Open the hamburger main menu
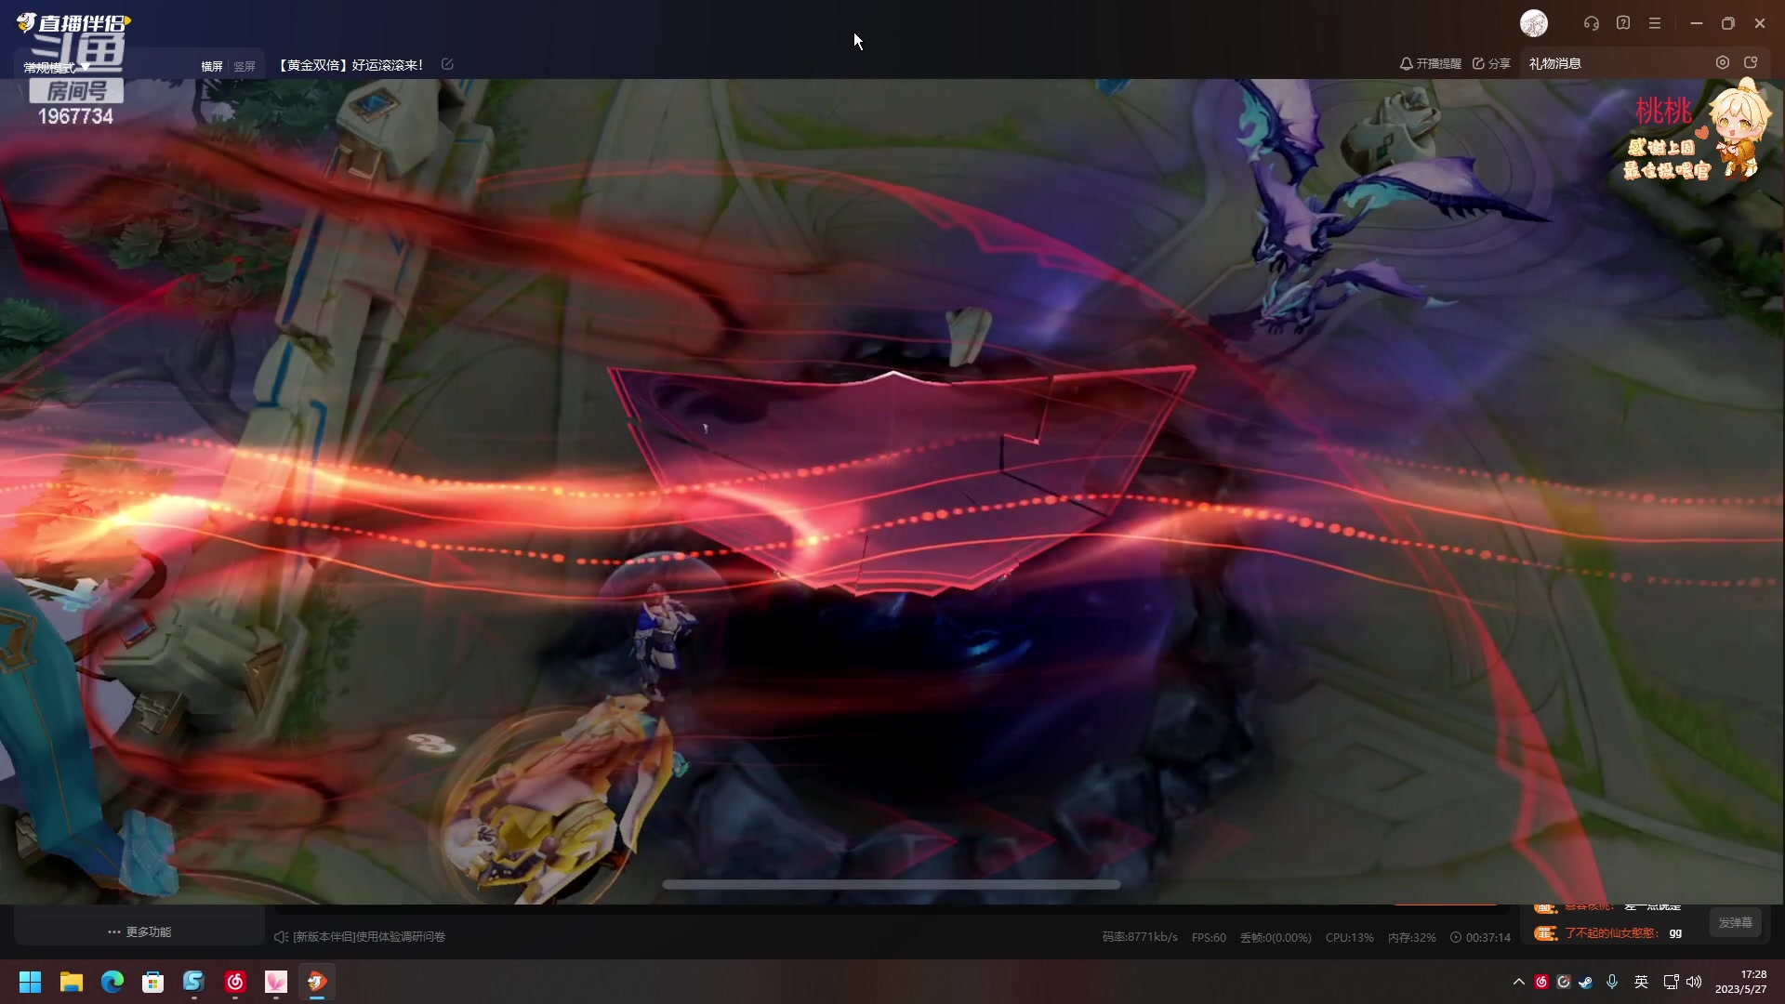This screenshot has width=1785, height=1004. pos(1655,23)
